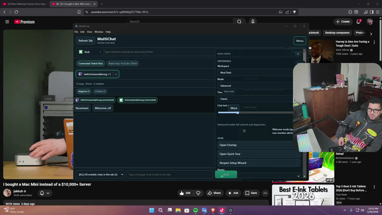Toggle the Welcome mode checkbox
The width and height of the screenshot is (382, 215).
click(x=244, y=131)
